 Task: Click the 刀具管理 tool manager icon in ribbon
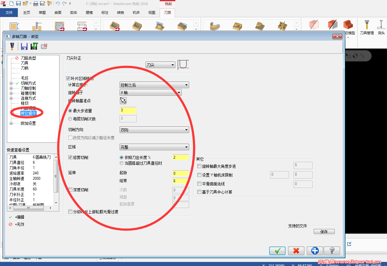367,27
